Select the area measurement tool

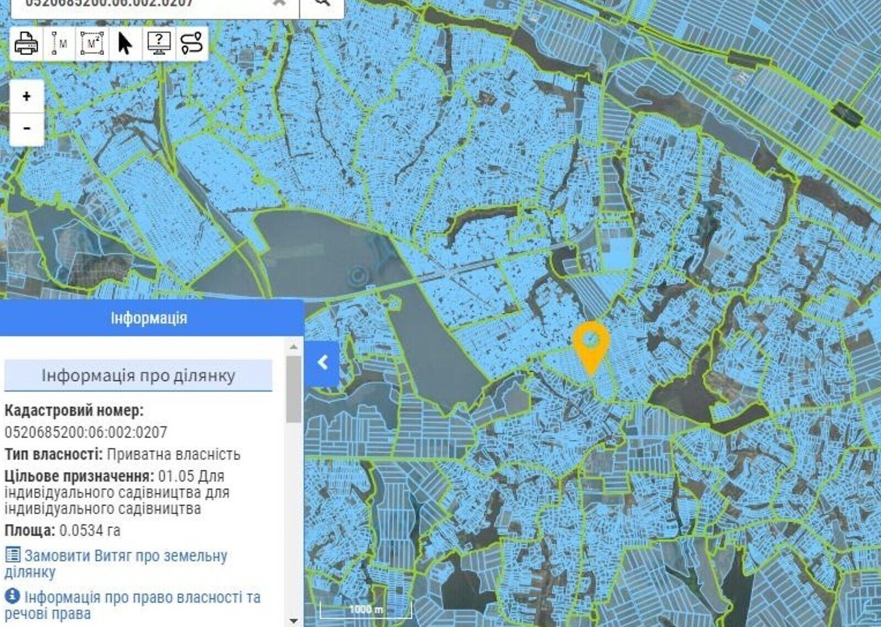[93, 43]
